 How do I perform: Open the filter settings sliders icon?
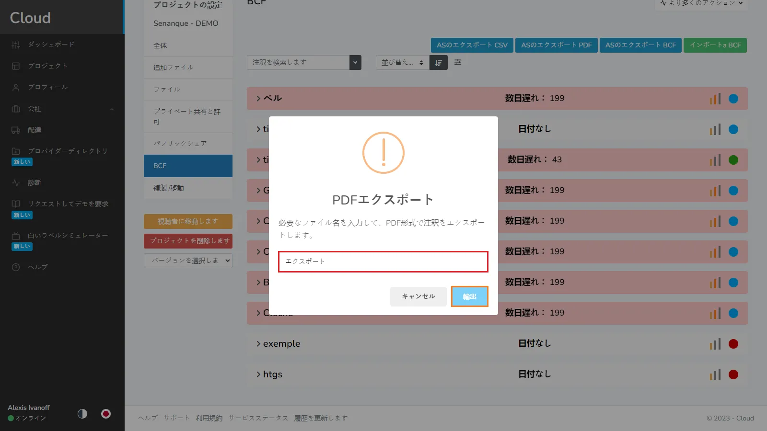tap(458, 62)
